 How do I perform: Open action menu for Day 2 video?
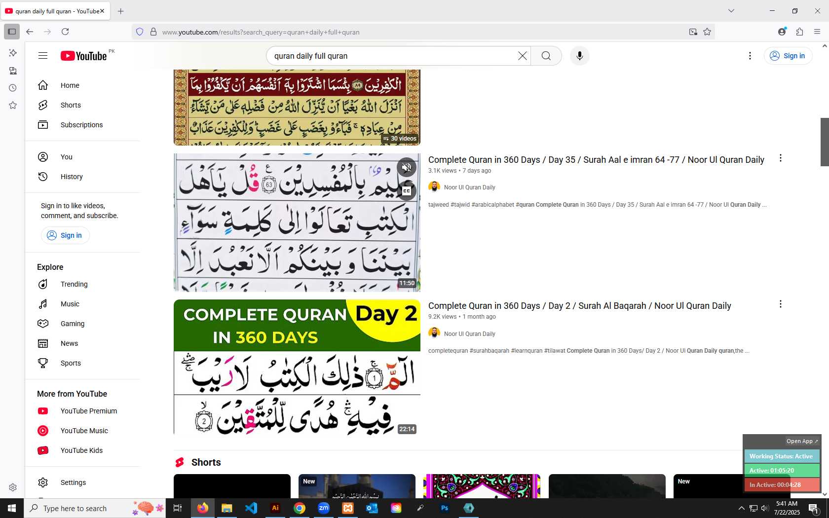(781, 304)
